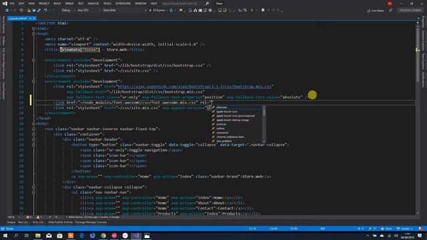Viewport: 427px width, 240px height.
Task: Open the FILE menu
Action: click(12, 3)
